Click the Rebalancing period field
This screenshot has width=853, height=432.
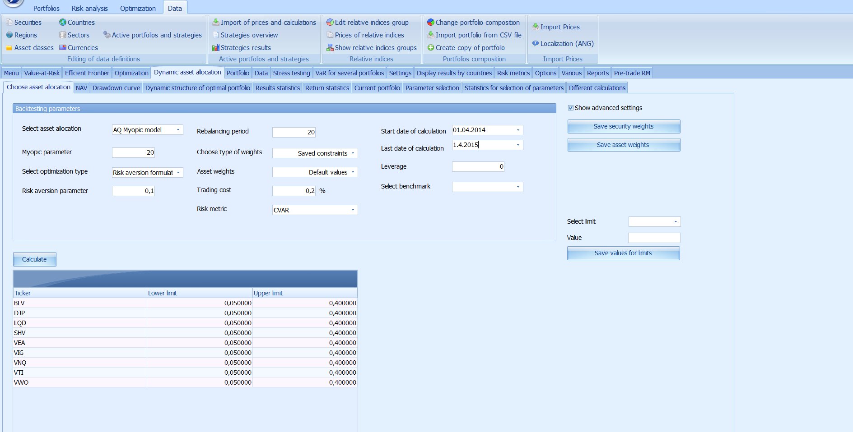click(x=294, y=132)
